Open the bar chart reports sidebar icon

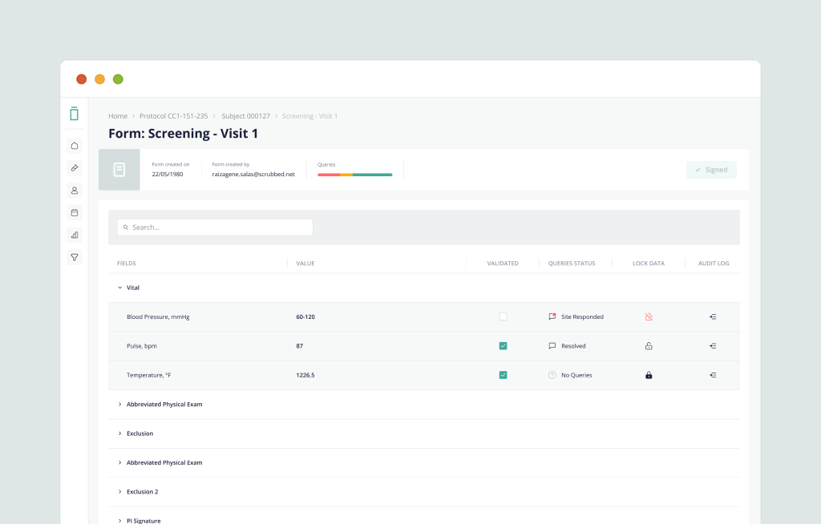[x=75, y=235]
